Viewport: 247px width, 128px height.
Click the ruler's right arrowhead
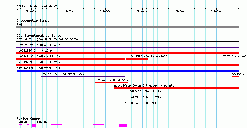[x=238, y=9]
